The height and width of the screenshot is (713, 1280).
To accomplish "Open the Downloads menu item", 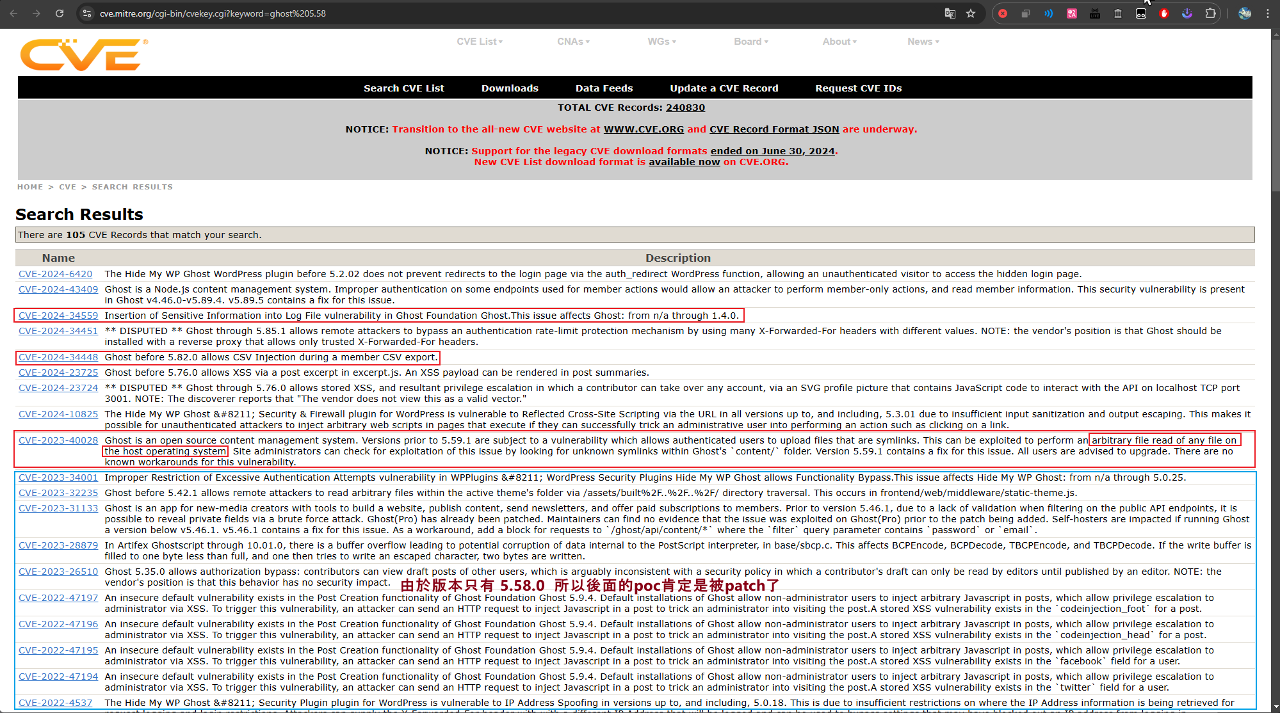I will point(510,88).
